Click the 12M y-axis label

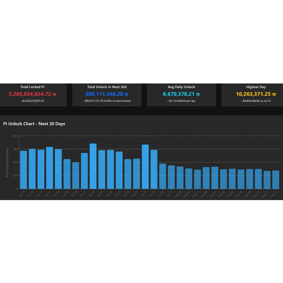14,136
